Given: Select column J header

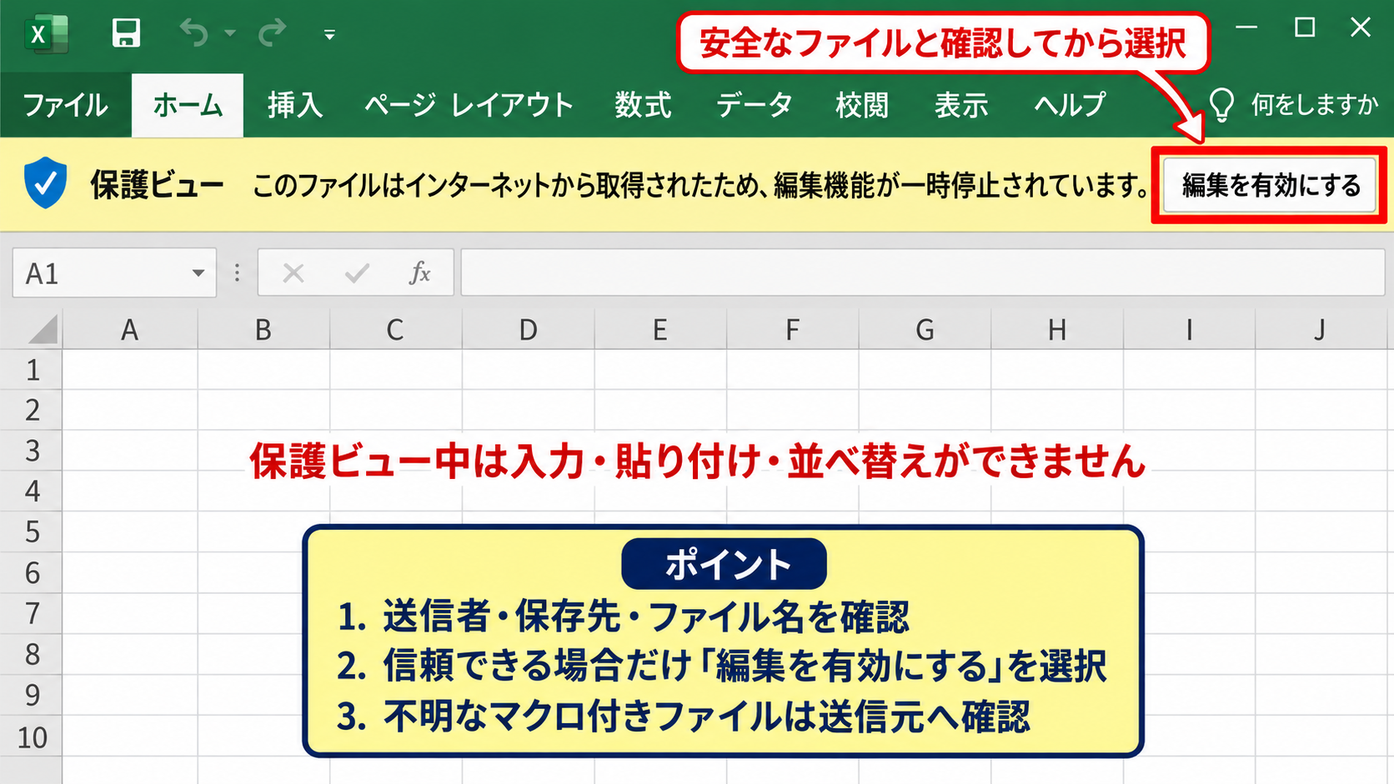Looking at the screenshot, I should tap(1321, 330).
